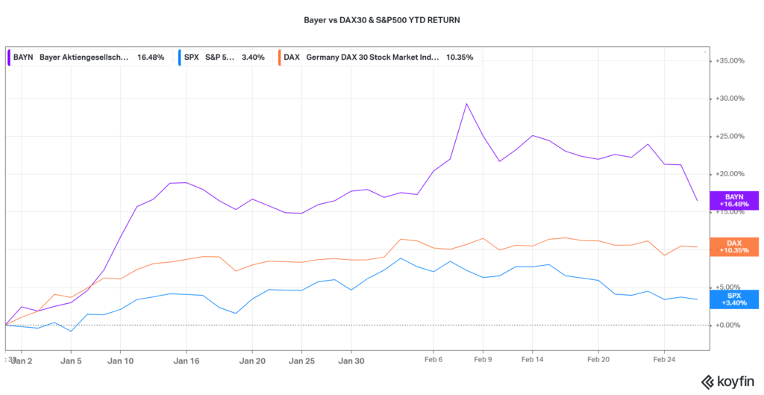Click the 3.40% value in the legend
This screenshot has height=395, width=764.
(253, 57)
